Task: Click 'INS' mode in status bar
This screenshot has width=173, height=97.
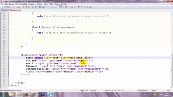Action: click(168, 91)
